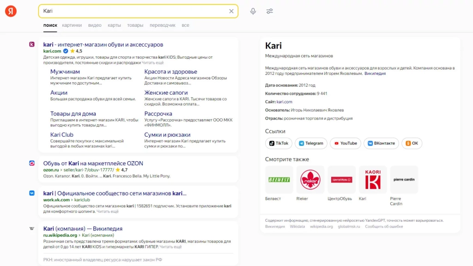Image resolution: width=473 pixels, height=266 pixels.
Task: Click the kari.com favicon beside first result
Action: pyautogui.click(x=32, y=44)
